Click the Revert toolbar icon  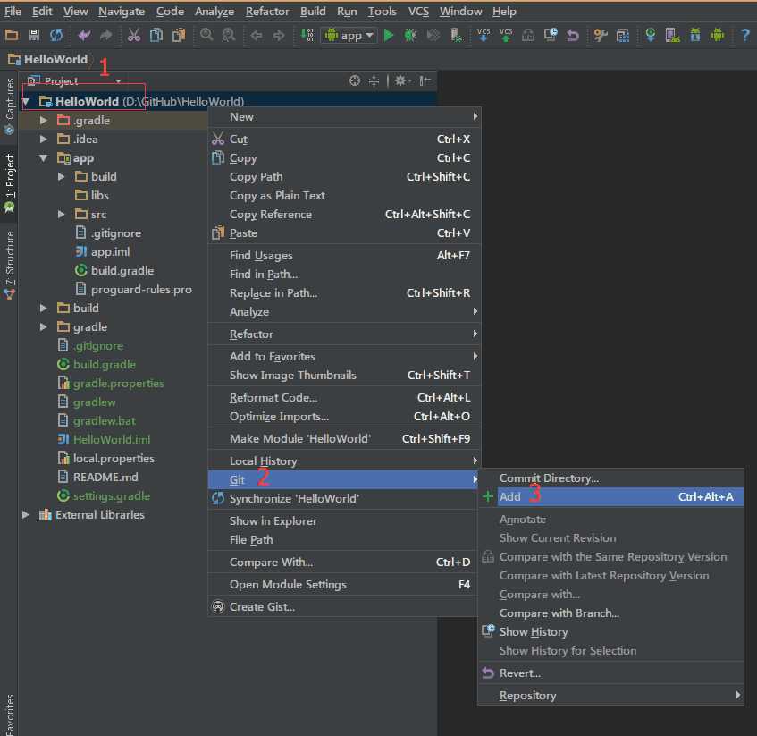pos(573,35)
